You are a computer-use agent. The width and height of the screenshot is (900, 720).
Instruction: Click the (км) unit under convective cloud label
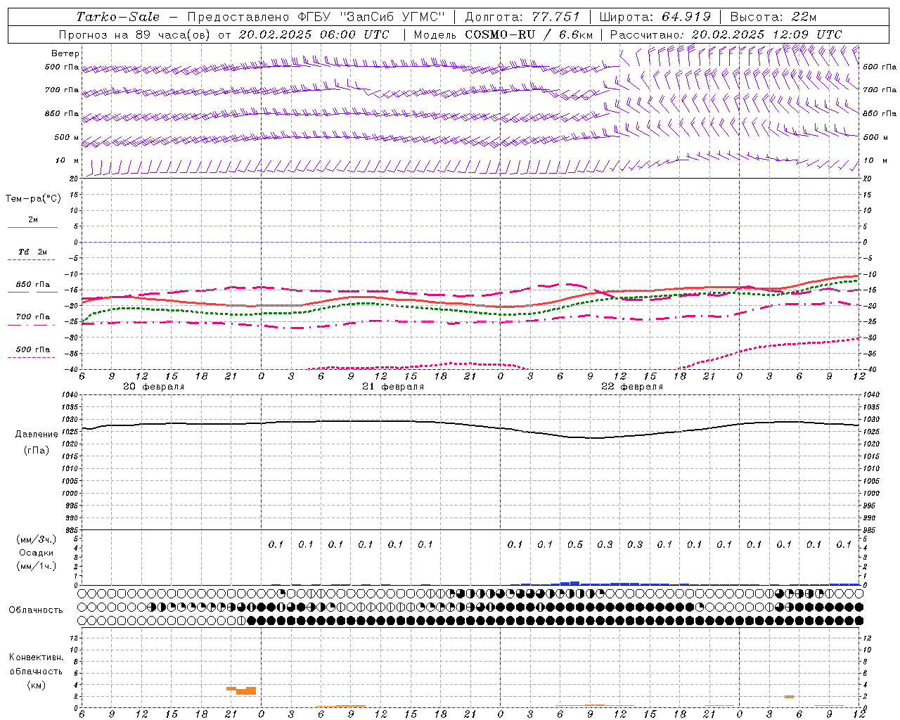pos(36,685)
